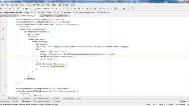189x106 pixels.
Task: Sync project with Gradle files icon
Action: [x=87, y=9]
